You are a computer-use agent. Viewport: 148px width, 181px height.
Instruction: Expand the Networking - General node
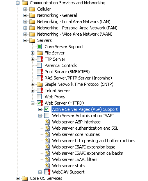tap(25, 15)
